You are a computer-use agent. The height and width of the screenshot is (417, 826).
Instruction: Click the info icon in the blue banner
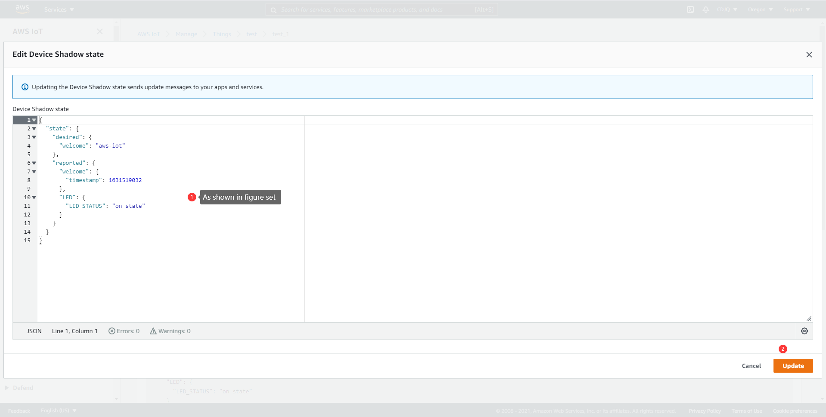(x=25, y=87)
